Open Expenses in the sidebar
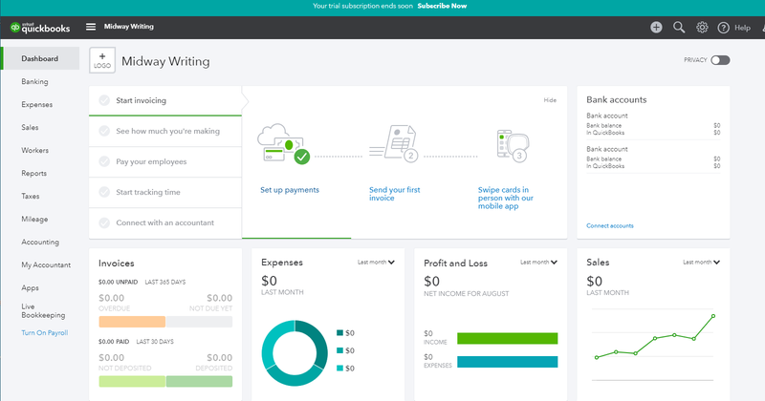This screenshot has height=401, width=765. click(x=36, y=104)
